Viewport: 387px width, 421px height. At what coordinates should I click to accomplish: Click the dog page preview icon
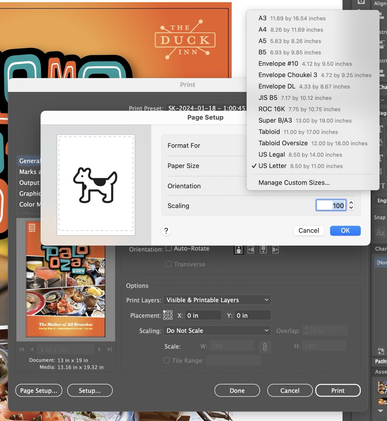tap(95, 185)
